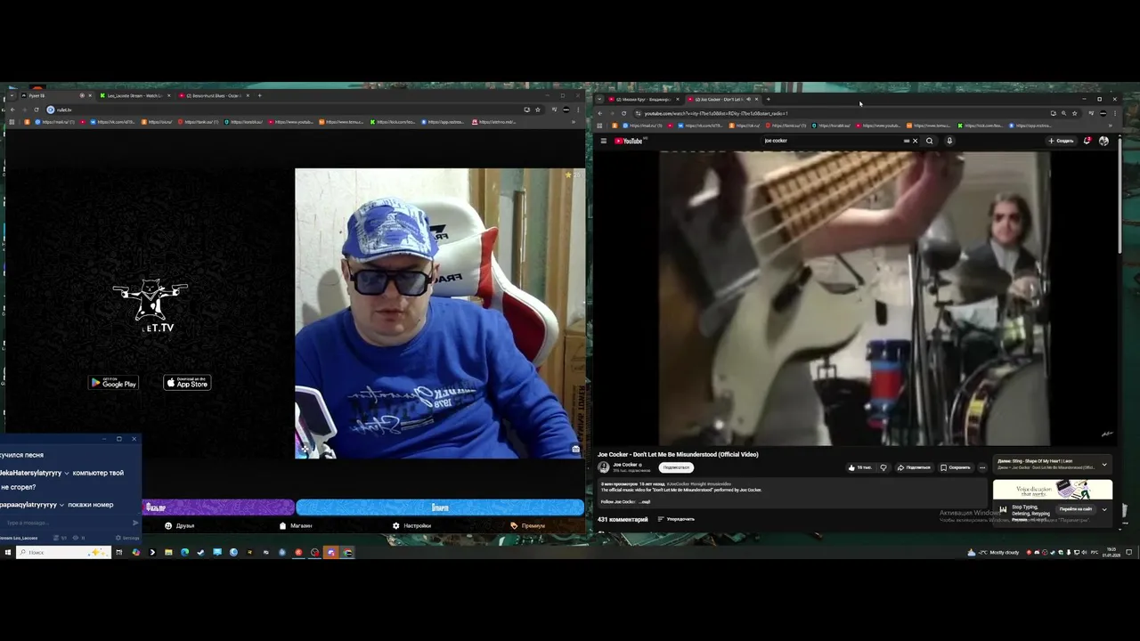This screenshot has height=641, width=1140.
Task: Open the tab list dropdown in YouTube window
Action: click(x=599, y=99)
